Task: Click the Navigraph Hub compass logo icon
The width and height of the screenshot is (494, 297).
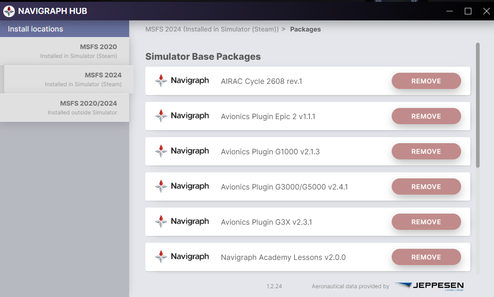Action: [x=9, y=11]
